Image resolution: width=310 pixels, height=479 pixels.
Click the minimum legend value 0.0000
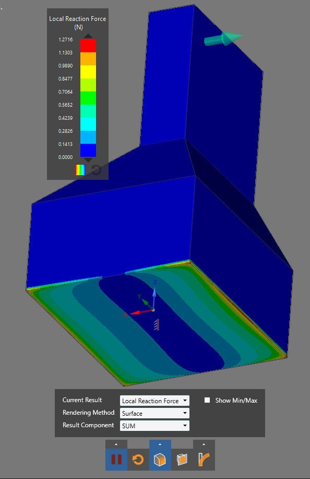coord(66,157)
